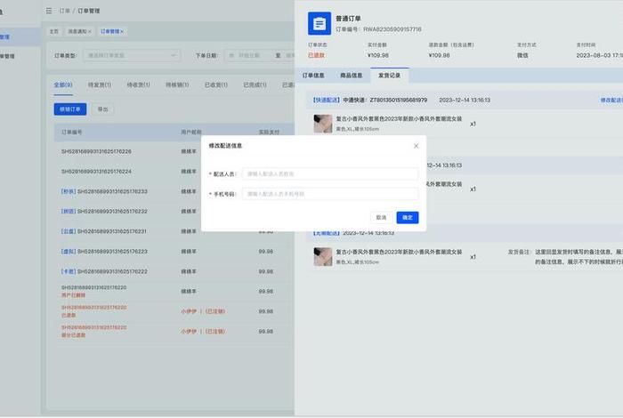Viewport: 623px width, 418px height.
Task: Open the 主页 page tag
Action: tap(54, 31)
